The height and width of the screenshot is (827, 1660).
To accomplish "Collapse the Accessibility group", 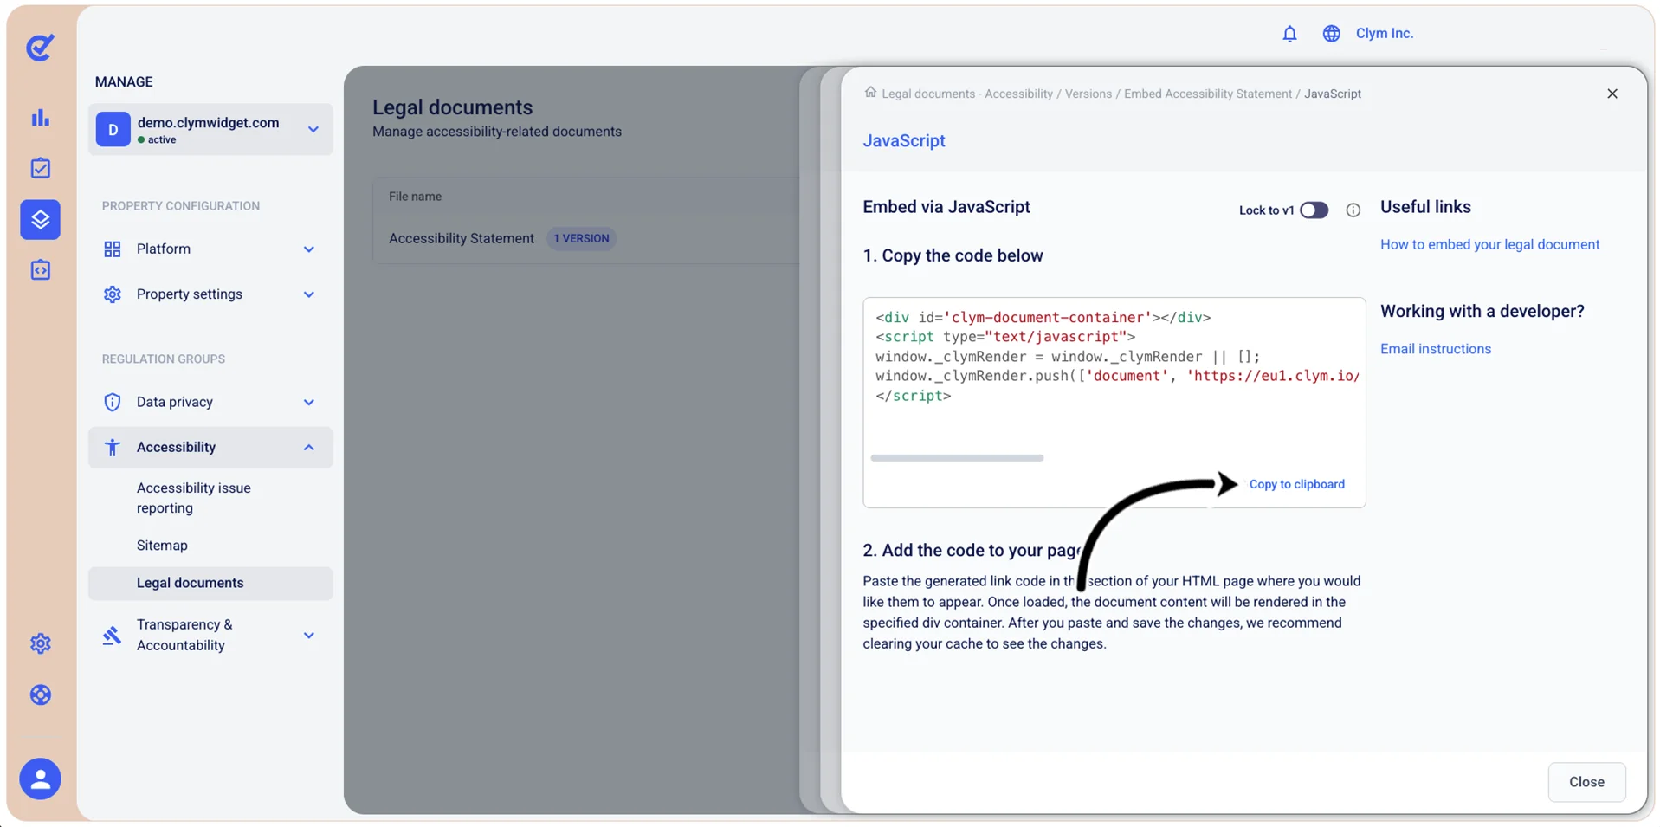I will 210,448.
